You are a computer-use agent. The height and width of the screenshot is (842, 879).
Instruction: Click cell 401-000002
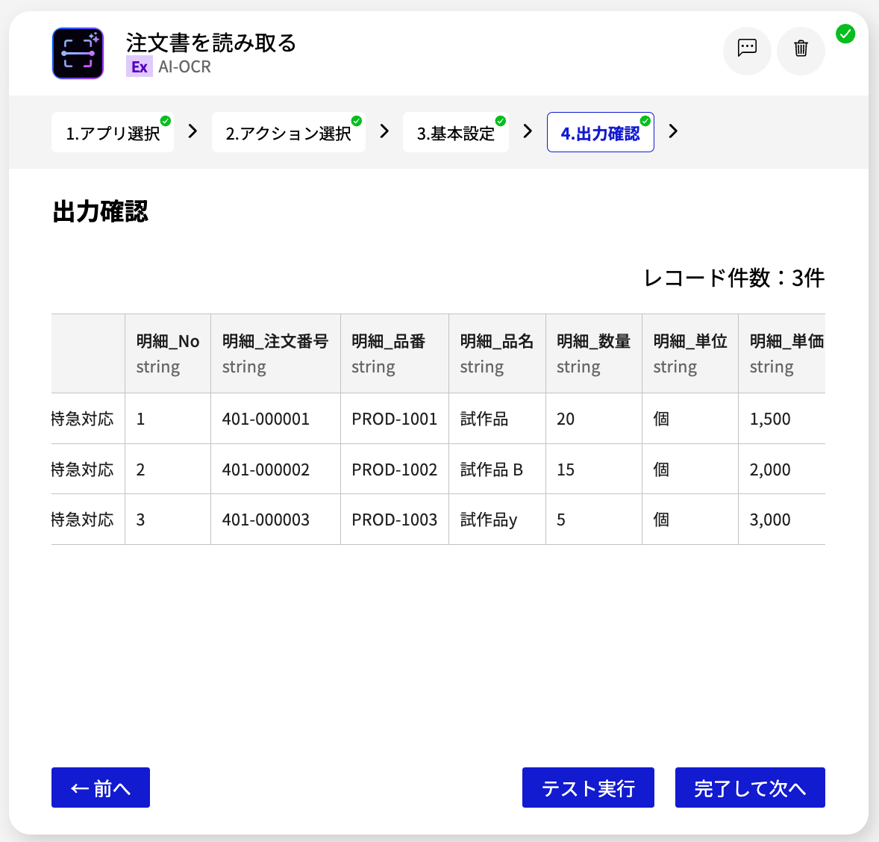point(275,469)
